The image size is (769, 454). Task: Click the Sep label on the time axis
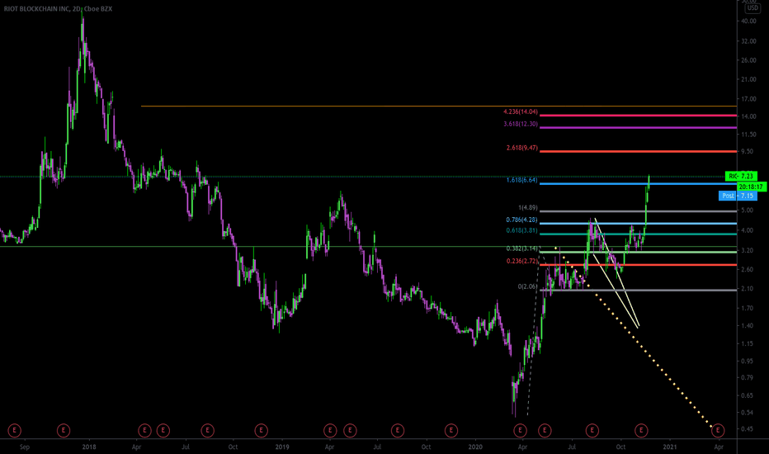click(x=25, y=447)
